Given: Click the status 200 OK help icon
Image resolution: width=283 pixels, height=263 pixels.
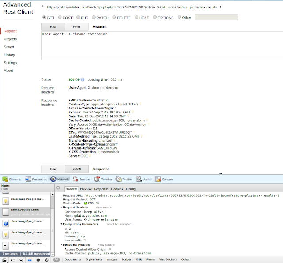Looking at the screenshot, I should pyautogui.click(x=83, y=79).
